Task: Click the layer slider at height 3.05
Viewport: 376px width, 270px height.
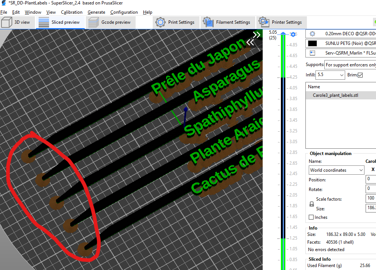Action: tap(283, 142)
